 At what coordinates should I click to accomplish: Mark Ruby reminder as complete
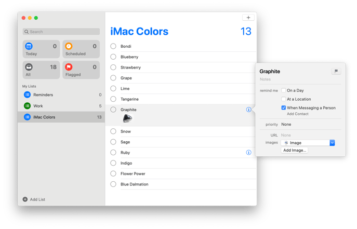[x=113, y=153]
